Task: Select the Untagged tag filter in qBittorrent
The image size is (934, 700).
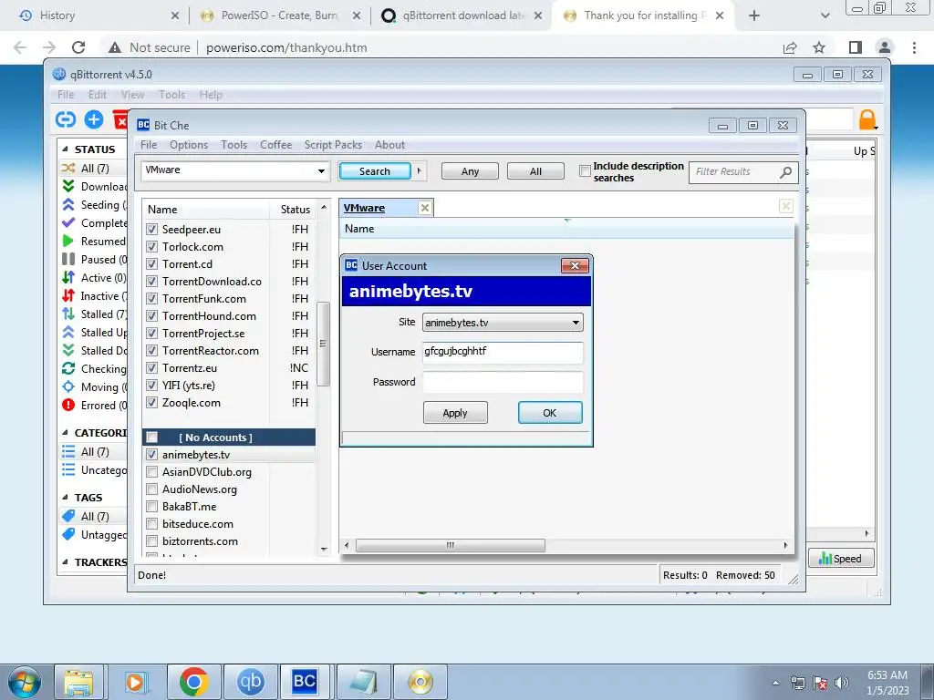Action: (x=95, y=534)
